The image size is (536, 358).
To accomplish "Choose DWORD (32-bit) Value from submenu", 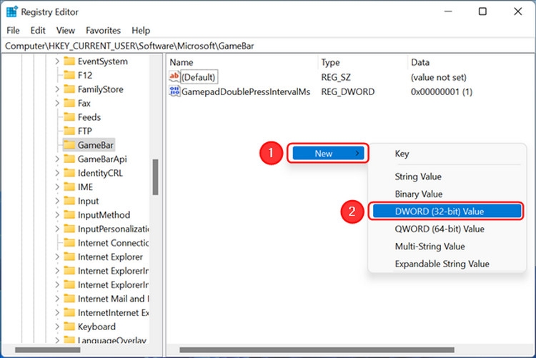I will pos(447,212).
